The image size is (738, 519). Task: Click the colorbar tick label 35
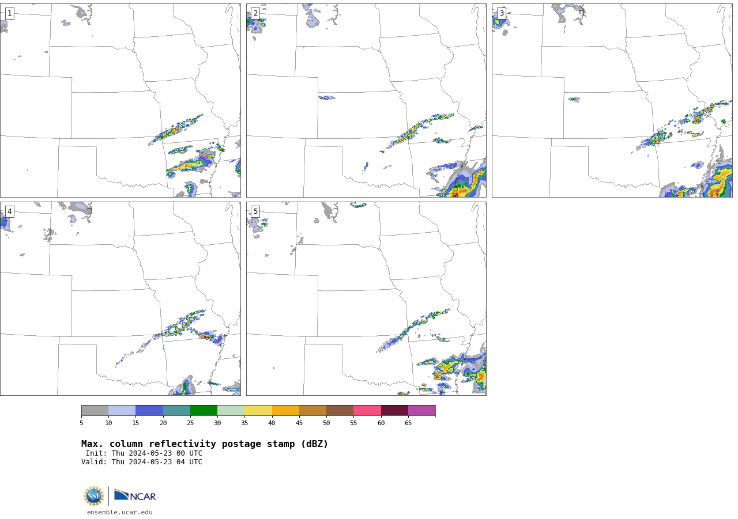[x=244, y=423]
